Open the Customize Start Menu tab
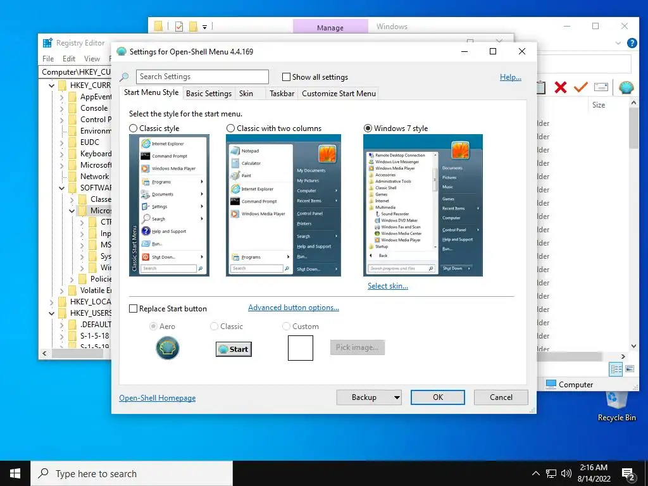Viewport: 648px width, 486px height. [x=339, y=94]
